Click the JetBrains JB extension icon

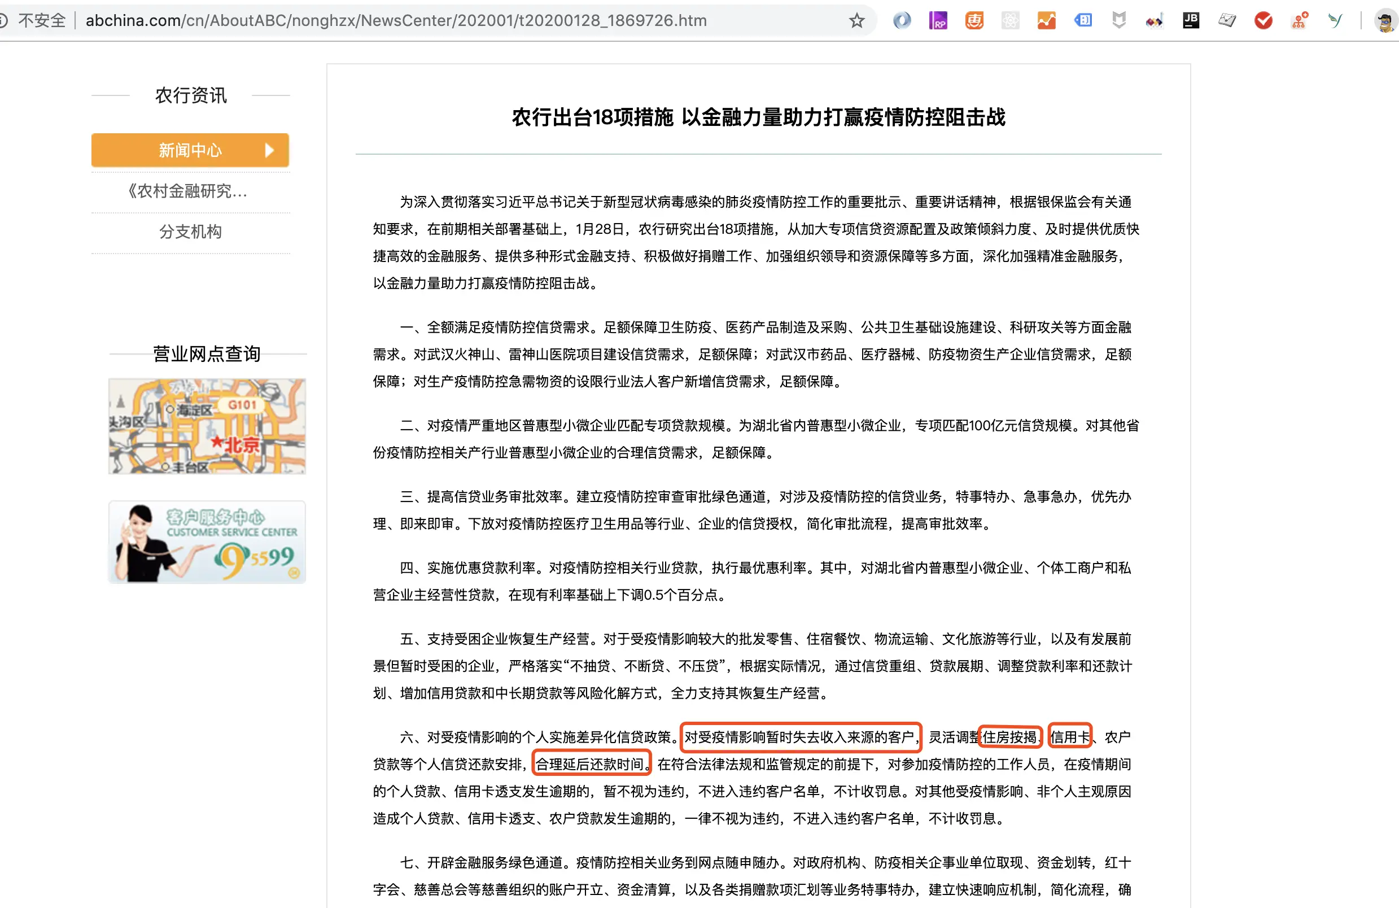click(1191, 20)
